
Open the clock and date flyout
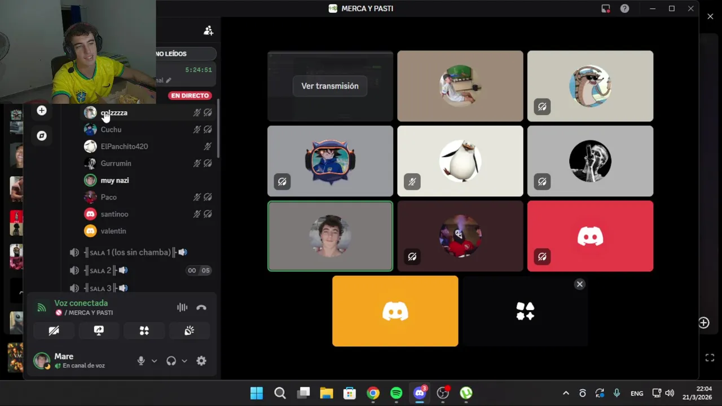pos(697,393)
